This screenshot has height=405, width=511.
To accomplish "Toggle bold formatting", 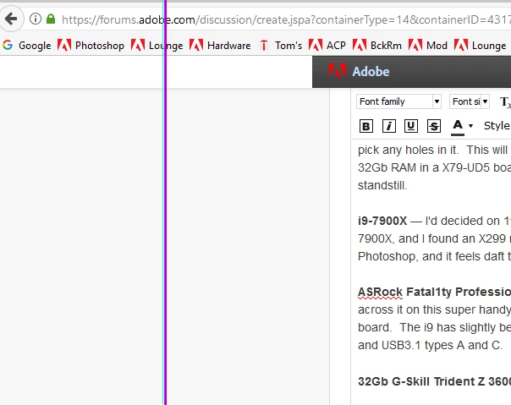I will pyautogui.click(x=366, y=126).
